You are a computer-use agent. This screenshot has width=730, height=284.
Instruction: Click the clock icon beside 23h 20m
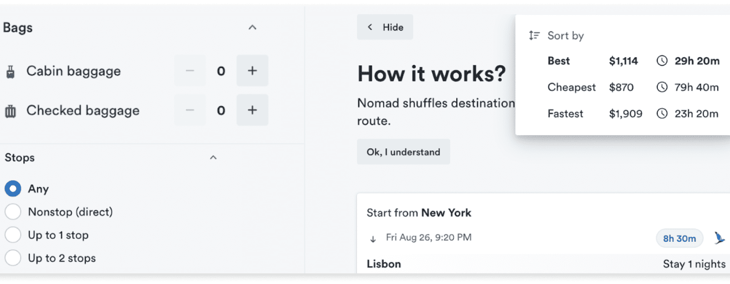(x=662, y=114)
